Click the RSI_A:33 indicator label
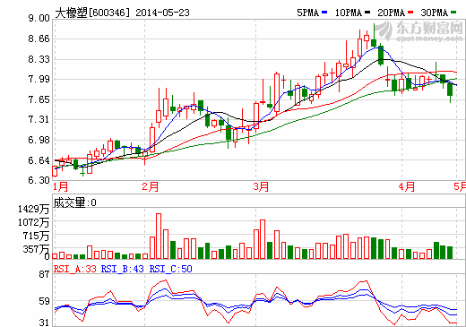This screenshot has width=466, height=327. pos(75,269)
